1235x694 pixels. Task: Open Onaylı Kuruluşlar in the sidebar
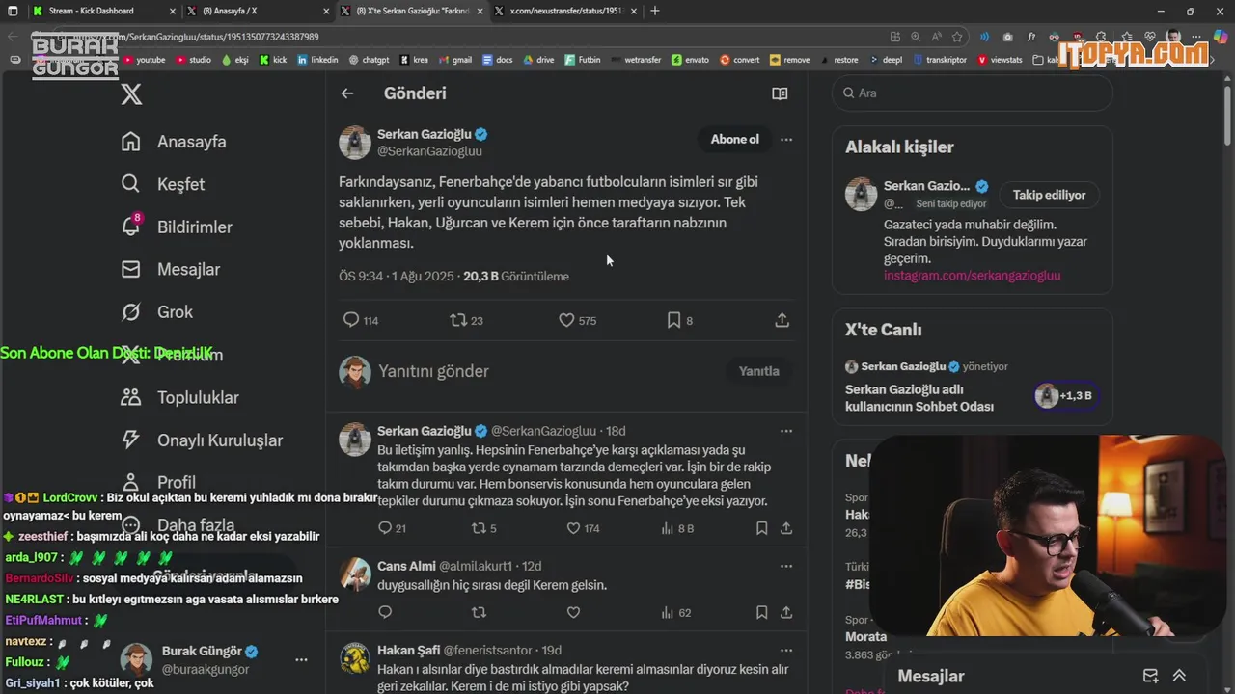(x=202, y=440)
